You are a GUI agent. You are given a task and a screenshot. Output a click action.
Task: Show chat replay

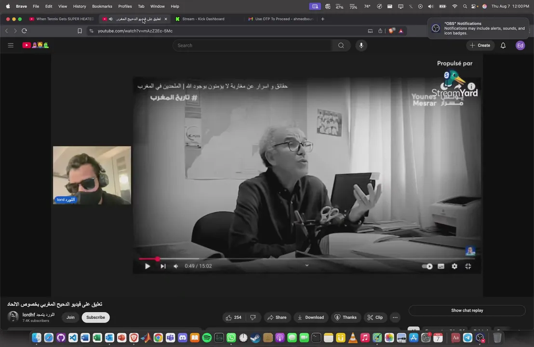coord(467,310)
